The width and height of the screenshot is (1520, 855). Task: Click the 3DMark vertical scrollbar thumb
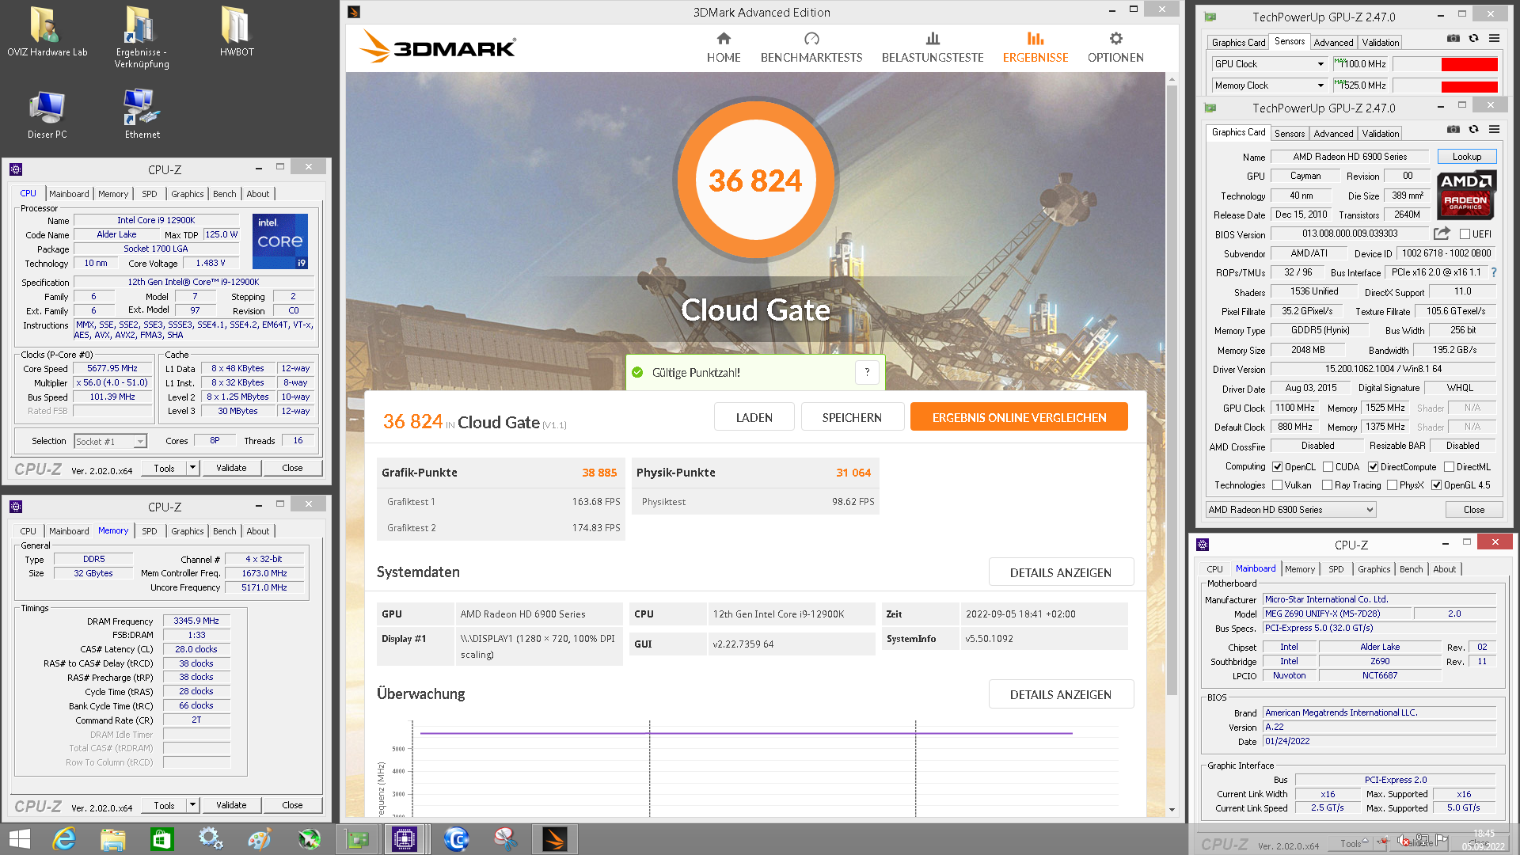(1172, 392)
